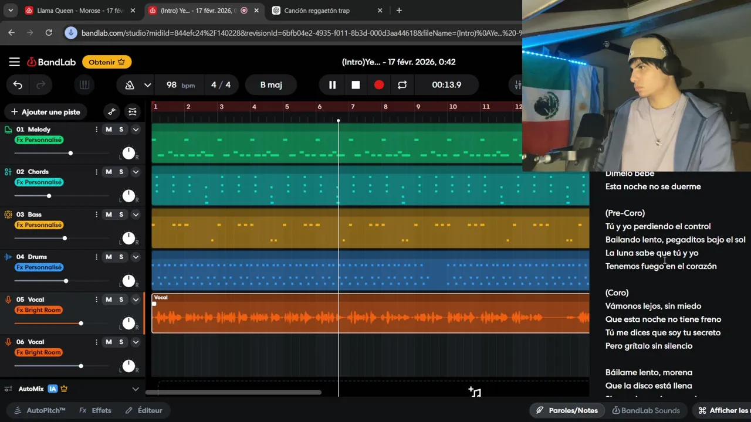Click the undo arrow icon
This screenshot has height=422, width=751.
pos(18,85)
